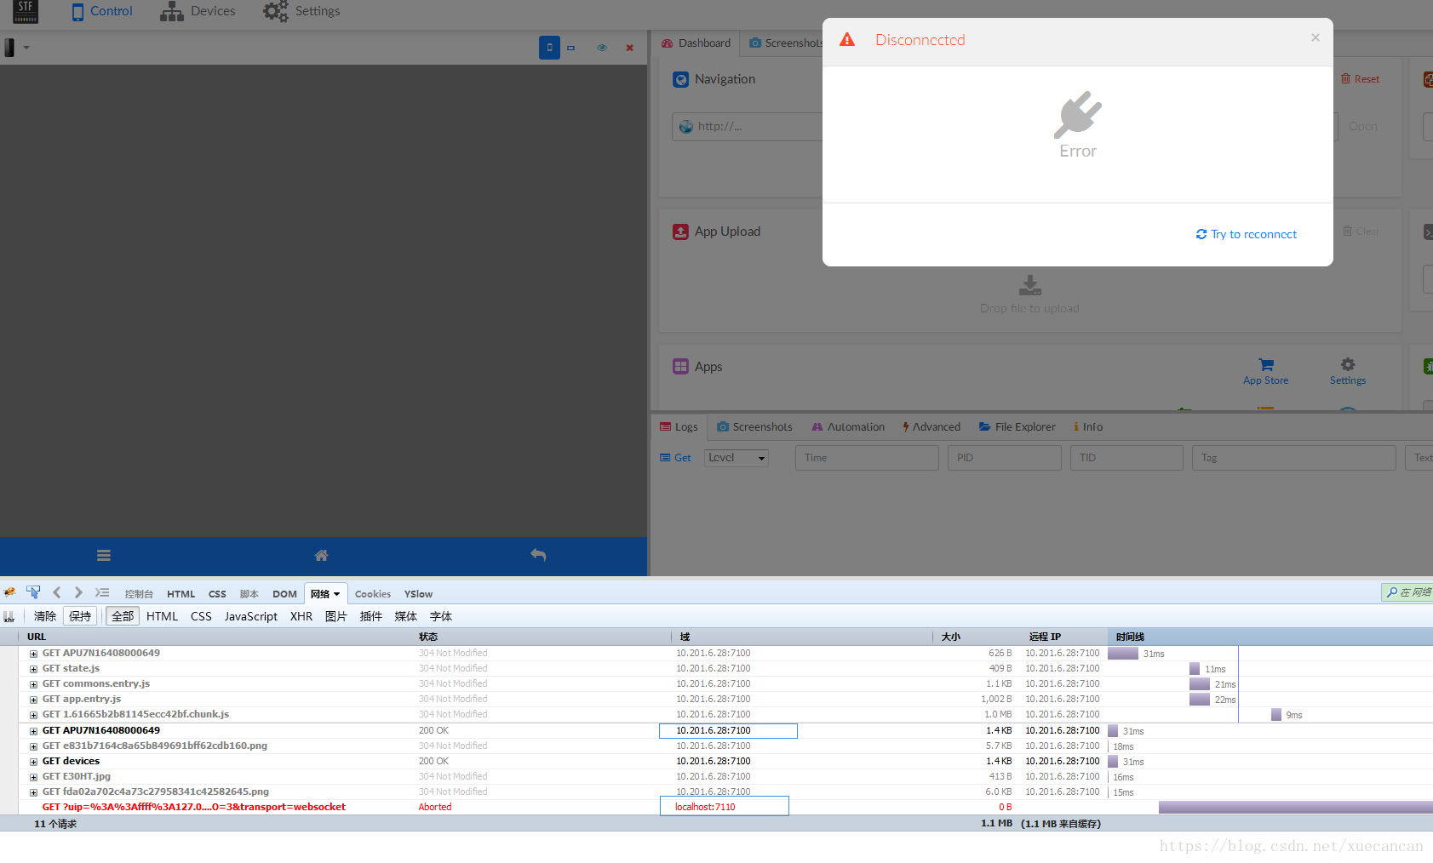
Task: Open the Apps Settings gear icon
Action: [1348, 364]
